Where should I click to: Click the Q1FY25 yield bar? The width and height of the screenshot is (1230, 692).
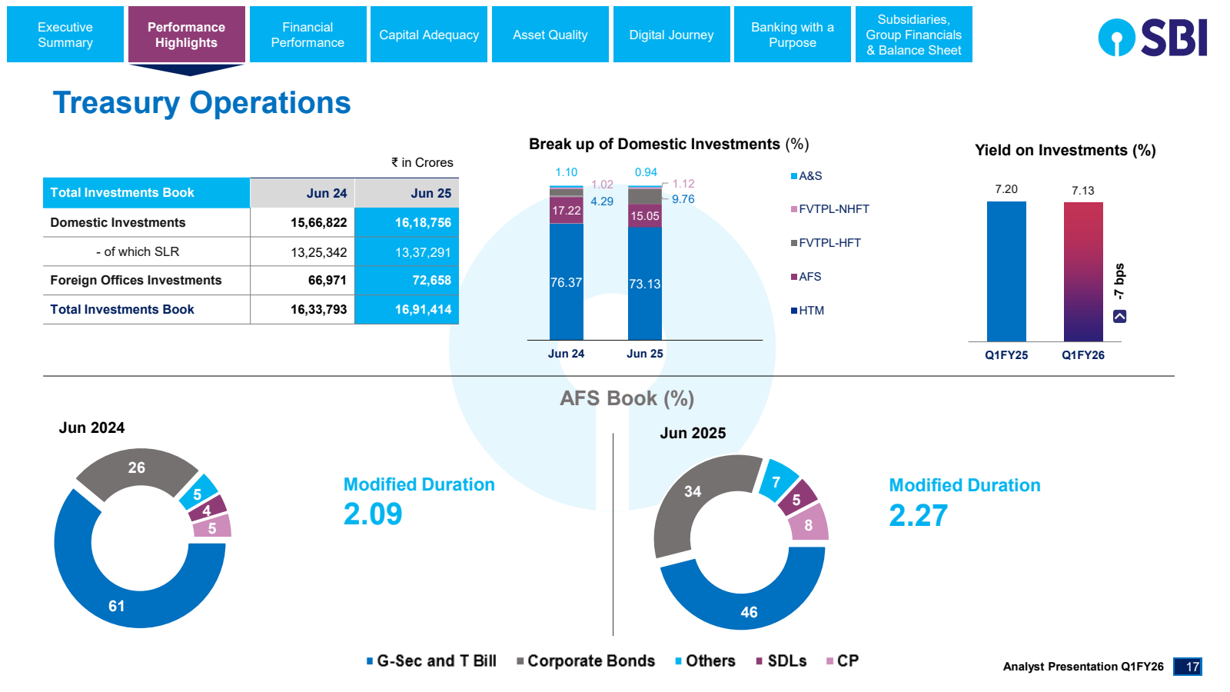(x=1006, y=271)
